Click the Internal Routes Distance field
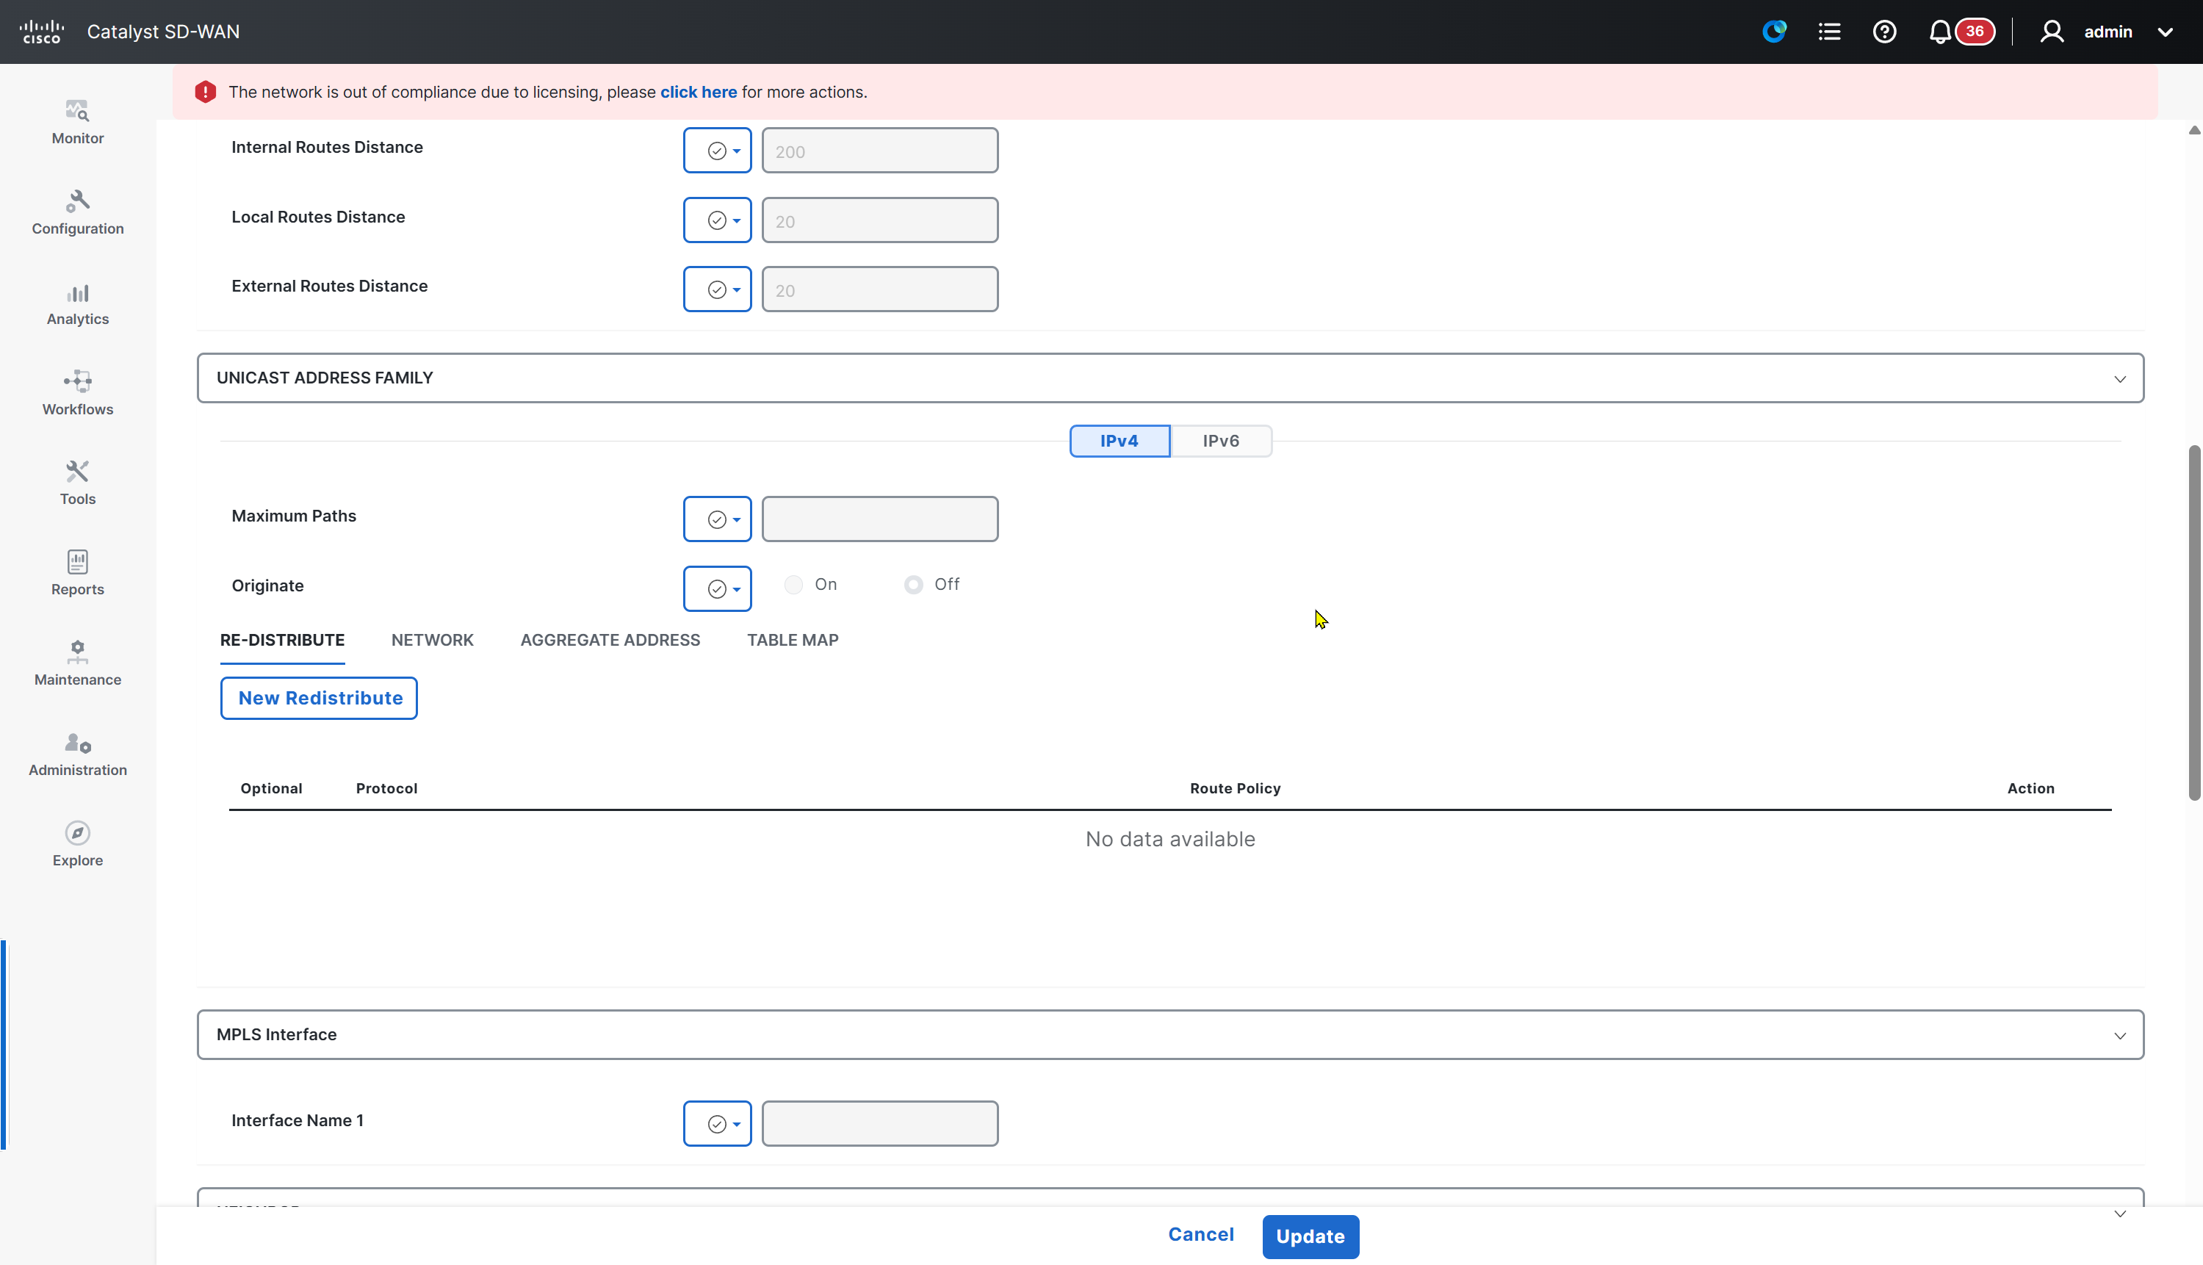 coord(880,151)
